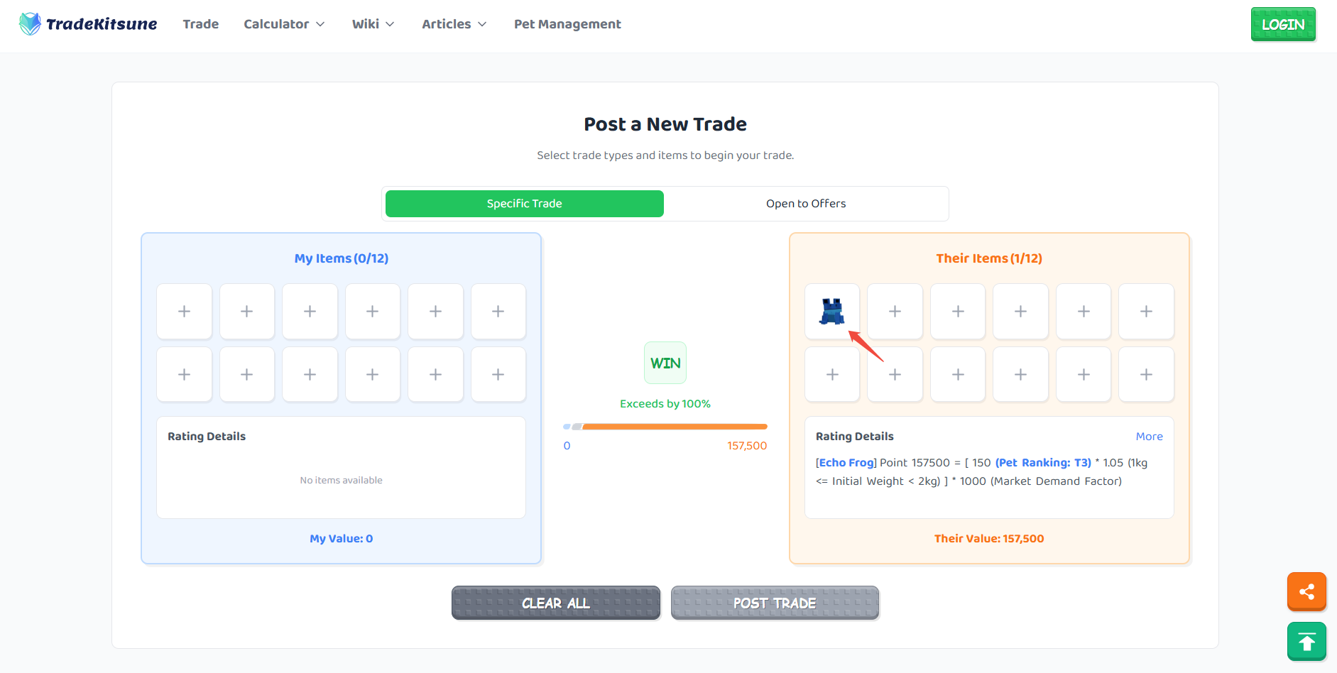The image size is (1337, 673).
Task: Click the plus next to Echo Frog
Action: (895, 311)
